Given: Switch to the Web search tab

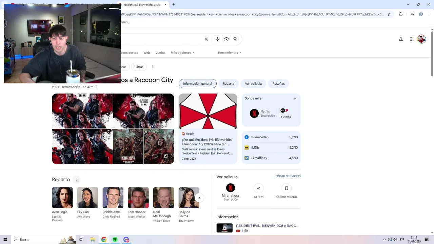Looking at the screenshot, I should 146,53.
